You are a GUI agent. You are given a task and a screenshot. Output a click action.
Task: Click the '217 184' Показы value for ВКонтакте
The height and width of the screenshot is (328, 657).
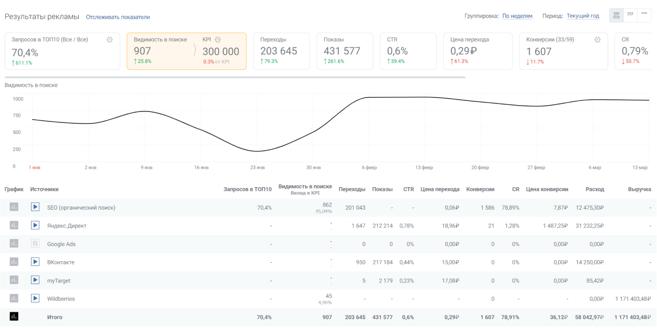click(382, 262)
